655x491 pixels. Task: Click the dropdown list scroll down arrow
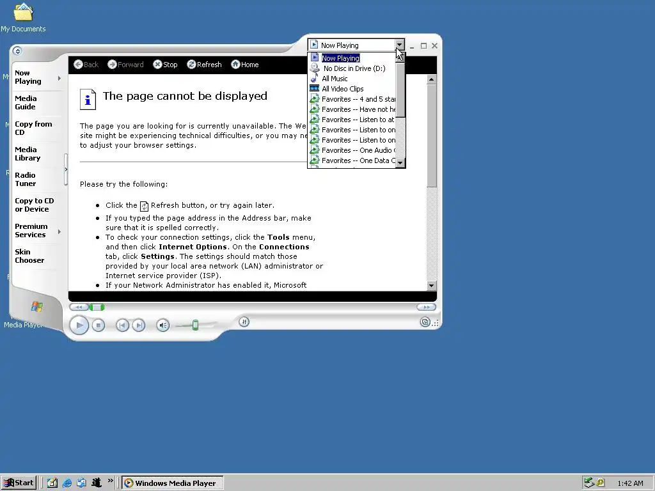400,163
